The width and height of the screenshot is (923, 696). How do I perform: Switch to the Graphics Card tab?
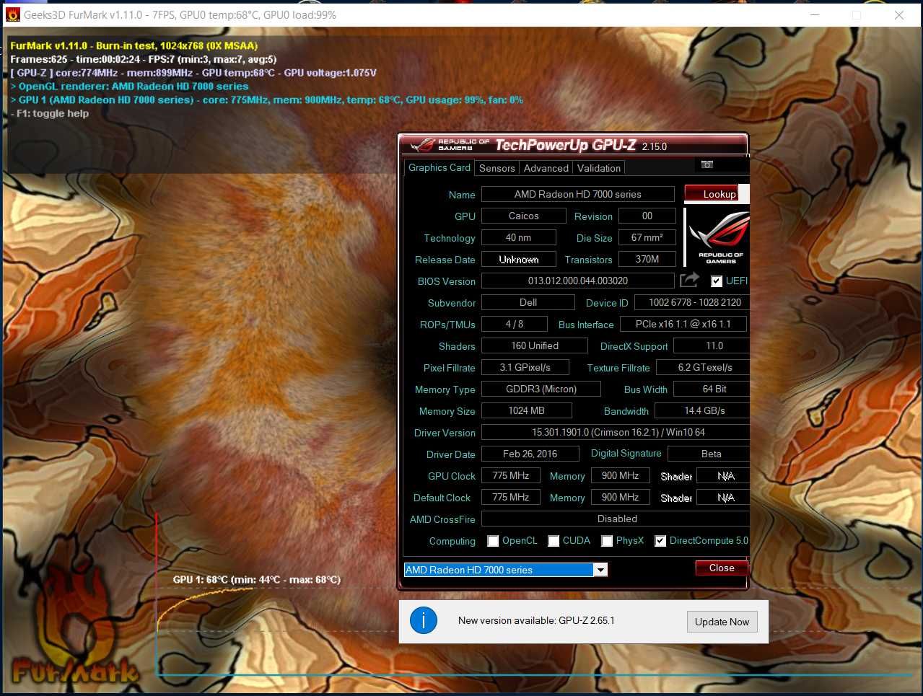[x=439, y=167]
